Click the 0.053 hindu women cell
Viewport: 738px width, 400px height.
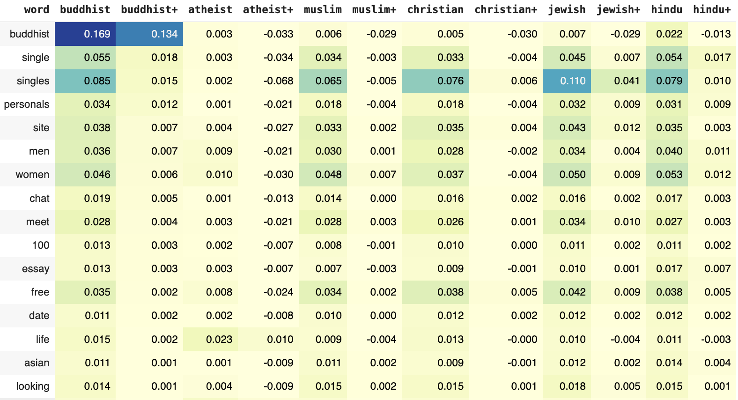pyautogui.click(x=667, y=175)
